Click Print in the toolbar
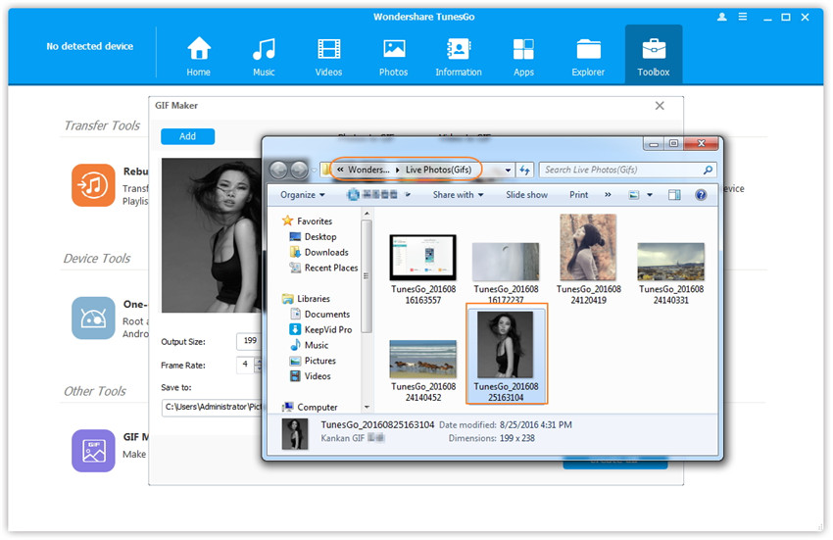Screen dimensions: 833x540 (578, 195)
